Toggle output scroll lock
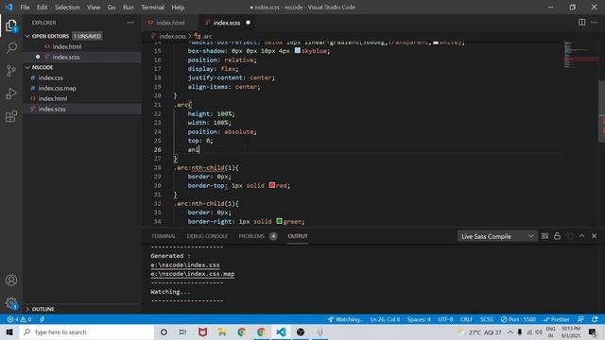 [557, 236]
